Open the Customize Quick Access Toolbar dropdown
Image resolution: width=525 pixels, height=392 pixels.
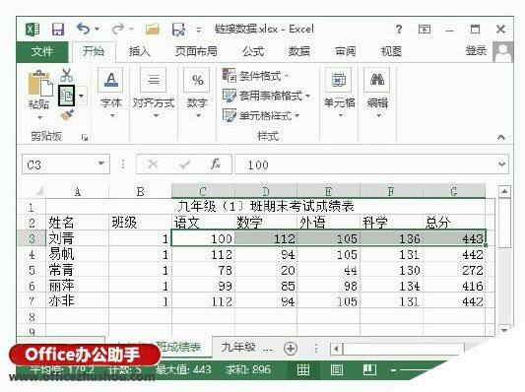pos(199,30)
